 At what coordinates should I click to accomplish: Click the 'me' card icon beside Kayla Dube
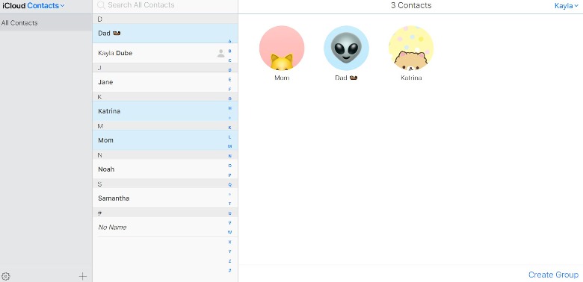220,53
